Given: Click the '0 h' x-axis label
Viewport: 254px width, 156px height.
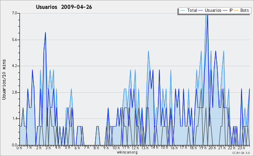Looking at the screenshot, I should (x=19, y=148).
